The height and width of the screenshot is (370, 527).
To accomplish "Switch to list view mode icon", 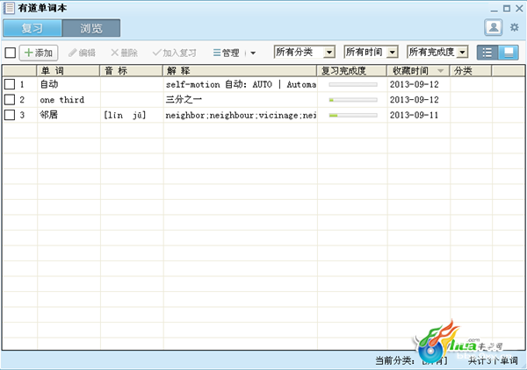I will point(487,53).
